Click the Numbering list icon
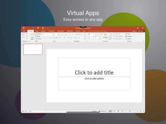 (73, 35)
